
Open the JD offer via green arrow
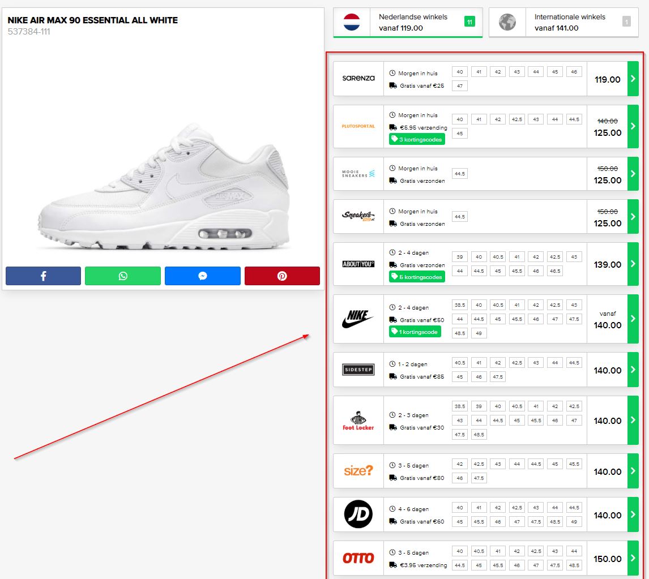click(633, 514)
